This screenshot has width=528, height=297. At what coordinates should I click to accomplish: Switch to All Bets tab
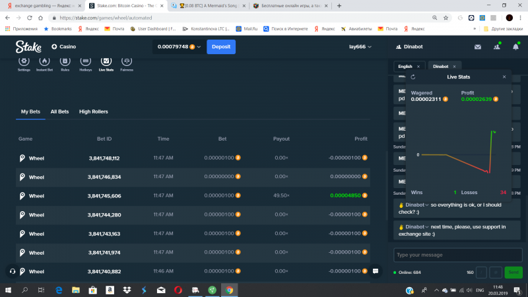(59, 112)
